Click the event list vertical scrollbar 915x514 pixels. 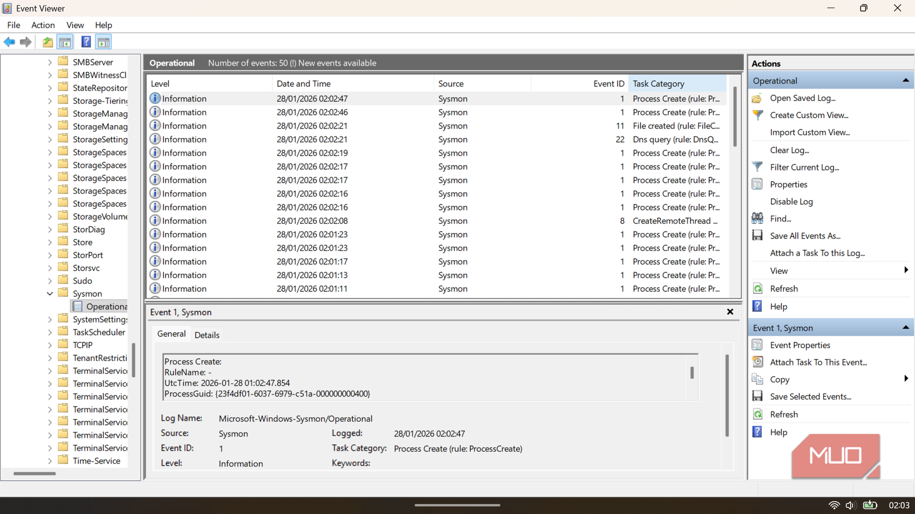735,116
